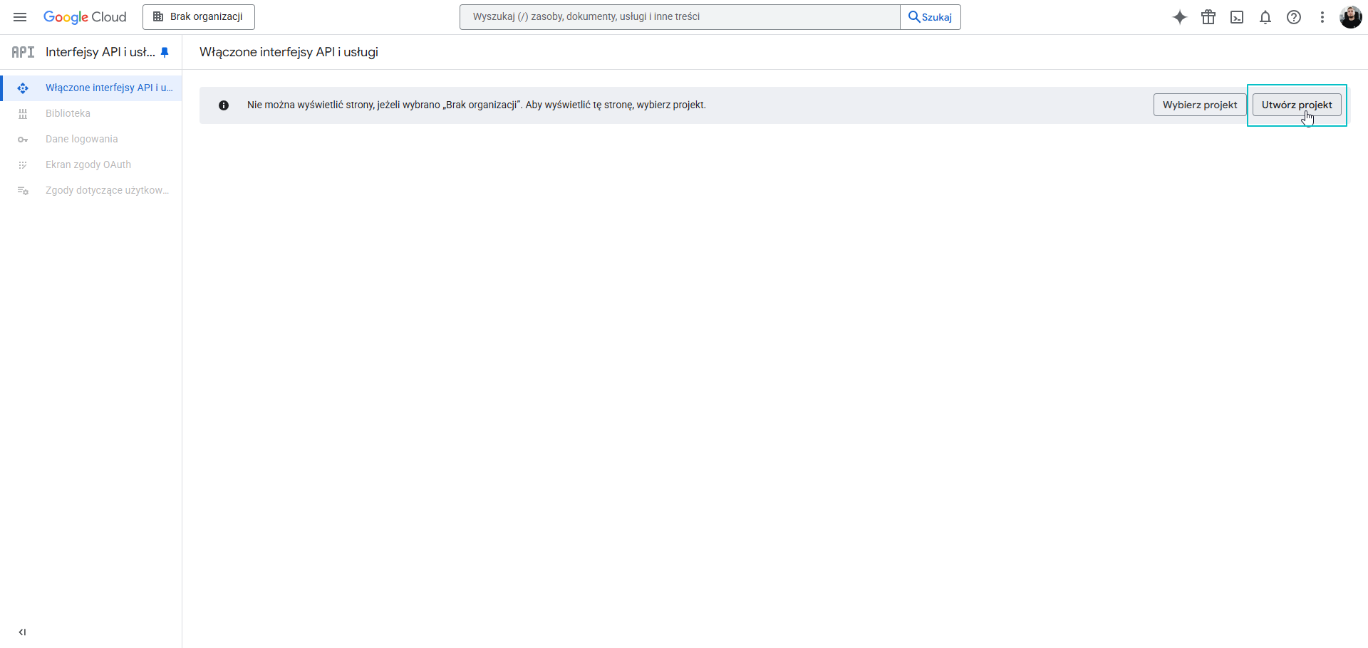The image size is (1368, 648).
Task: Open the Brak organizacji project picker
Action: [x=199, y=17]
